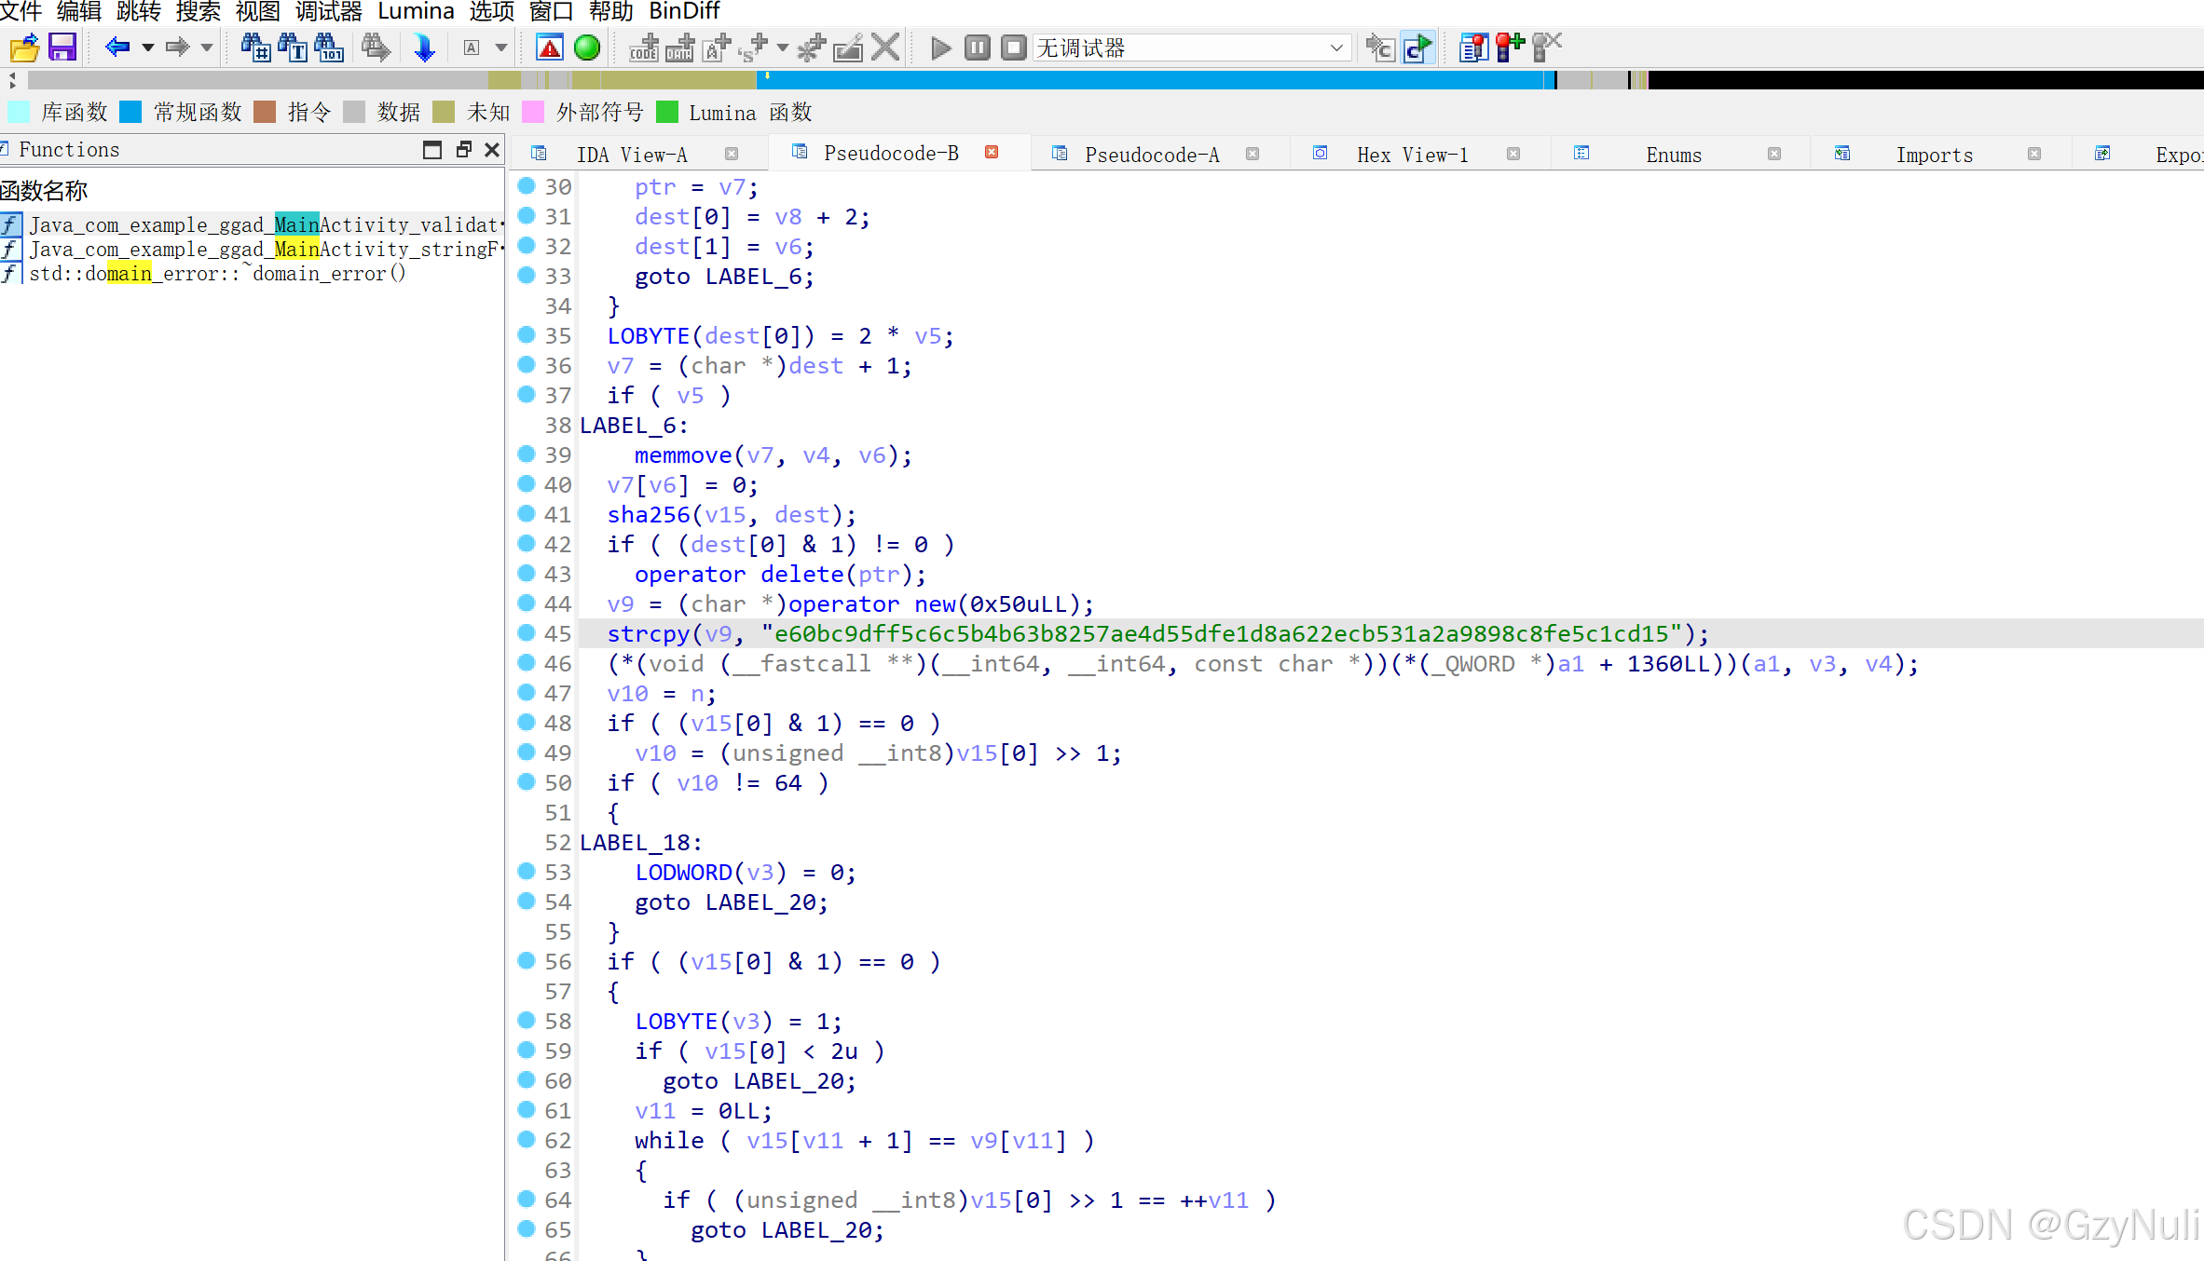The image size is (2204, 1261).
Task: Switch to the Hex View-1 tab
Action: (1412, 155)
